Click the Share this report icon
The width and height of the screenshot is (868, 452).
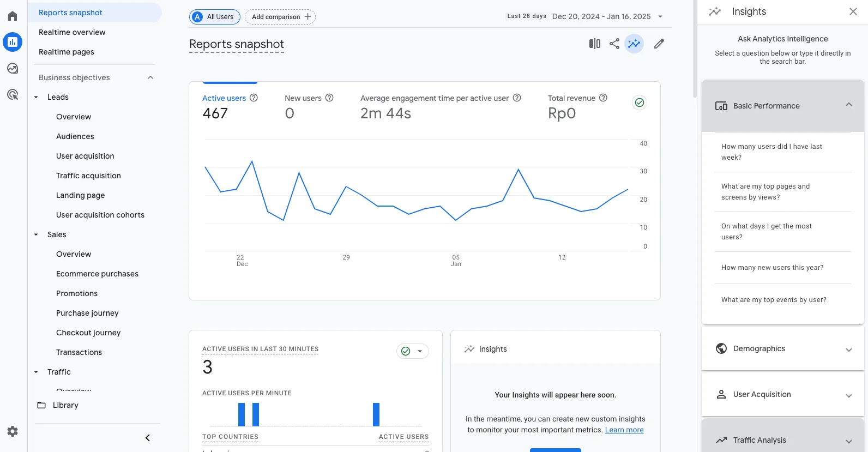coord(614,44)
